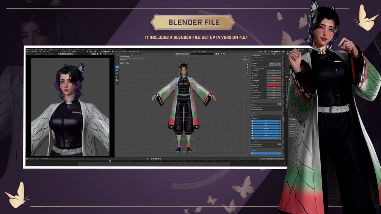The width and height of the screenshot is (381, 214).
Task: Open the Skin Color swatch
Action: (x=274, y=78)
